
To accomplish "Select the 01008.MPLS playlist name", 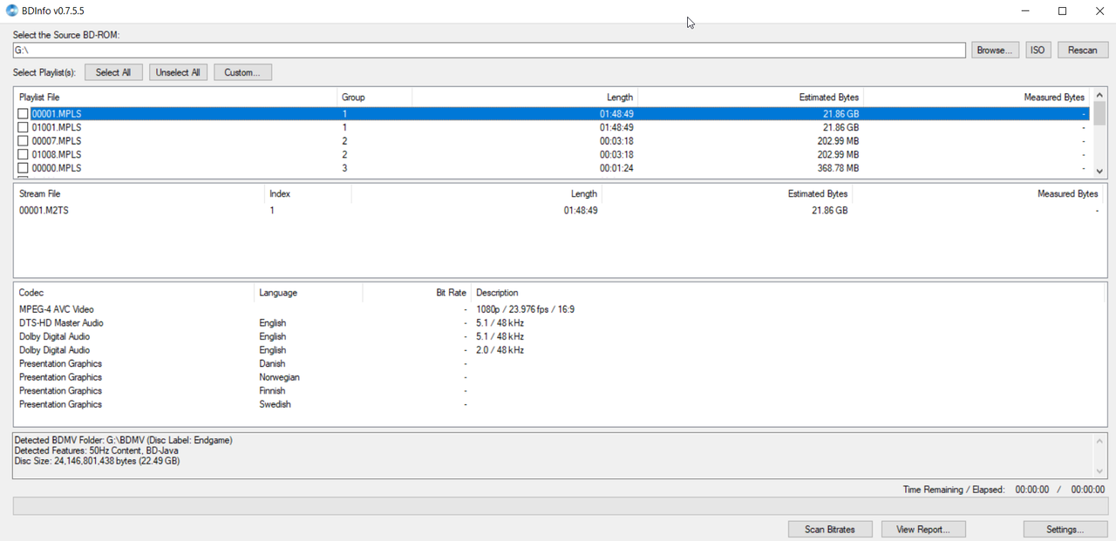I will pos(57,154).
